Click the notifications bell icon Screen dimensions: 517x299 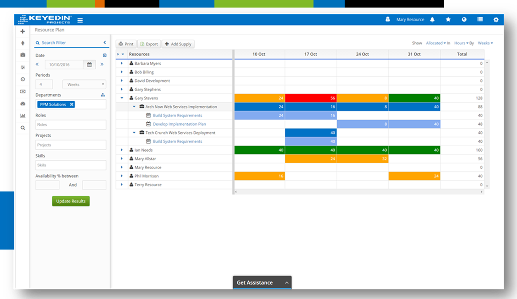click(x=432, y=20)
